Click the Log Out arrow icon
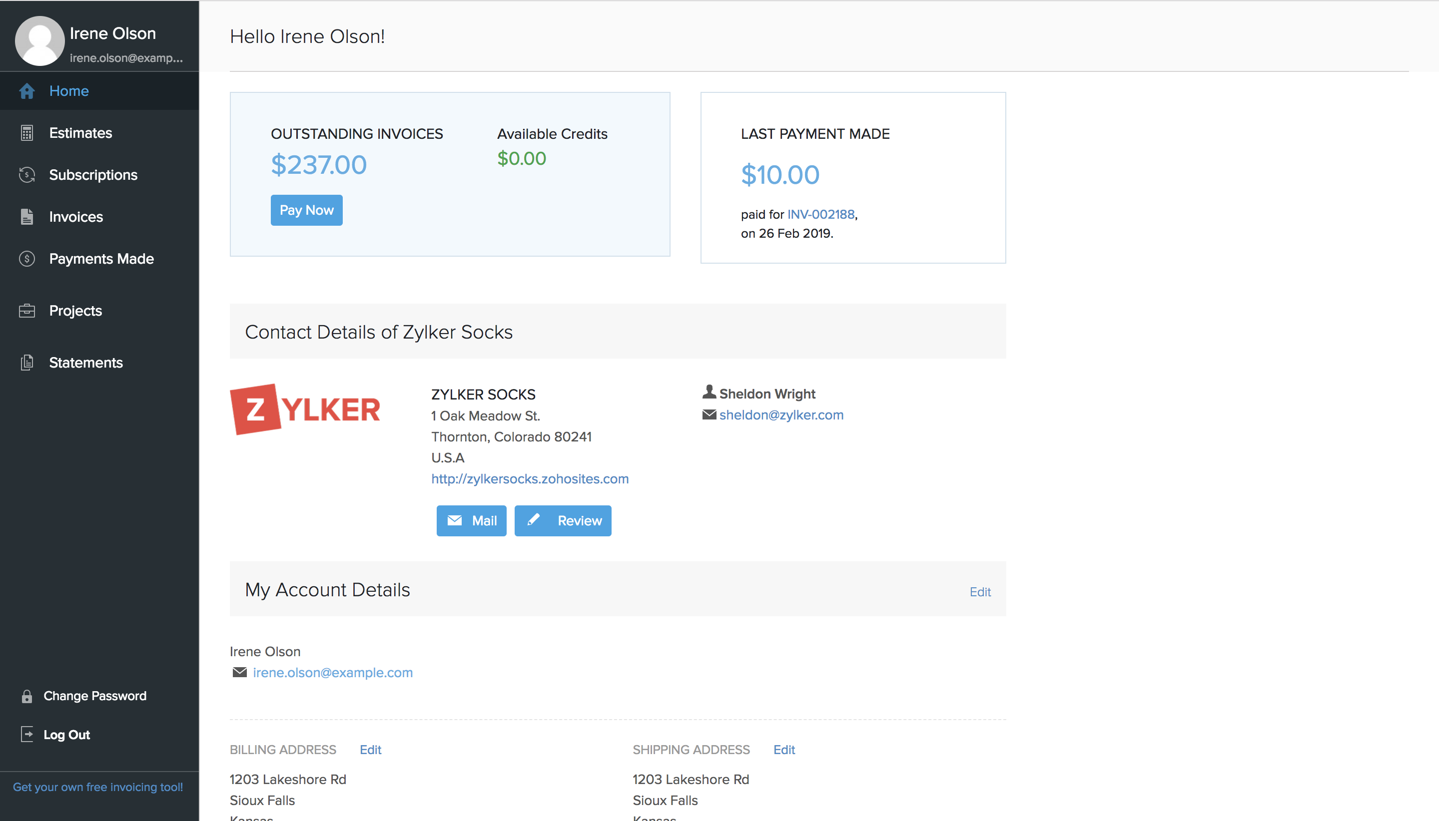Viewport: 1439px width, 821px height. tap(26, 735)
